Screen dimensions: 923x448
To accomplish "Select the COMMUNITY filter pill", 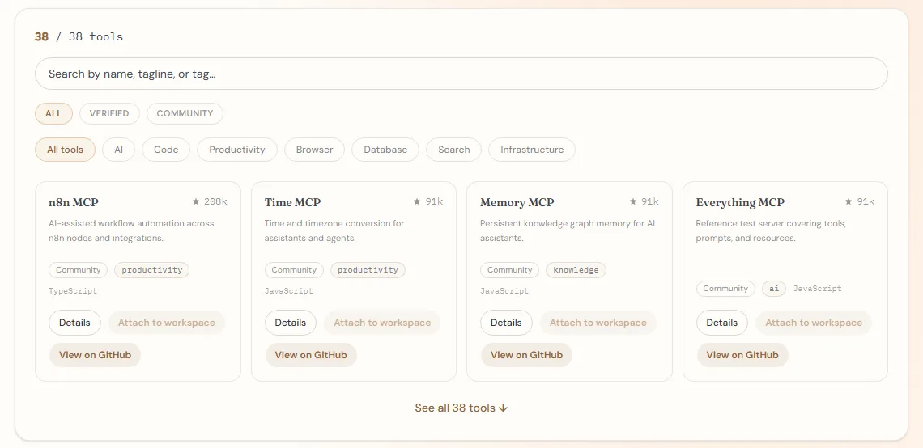I will coord(185,113).
